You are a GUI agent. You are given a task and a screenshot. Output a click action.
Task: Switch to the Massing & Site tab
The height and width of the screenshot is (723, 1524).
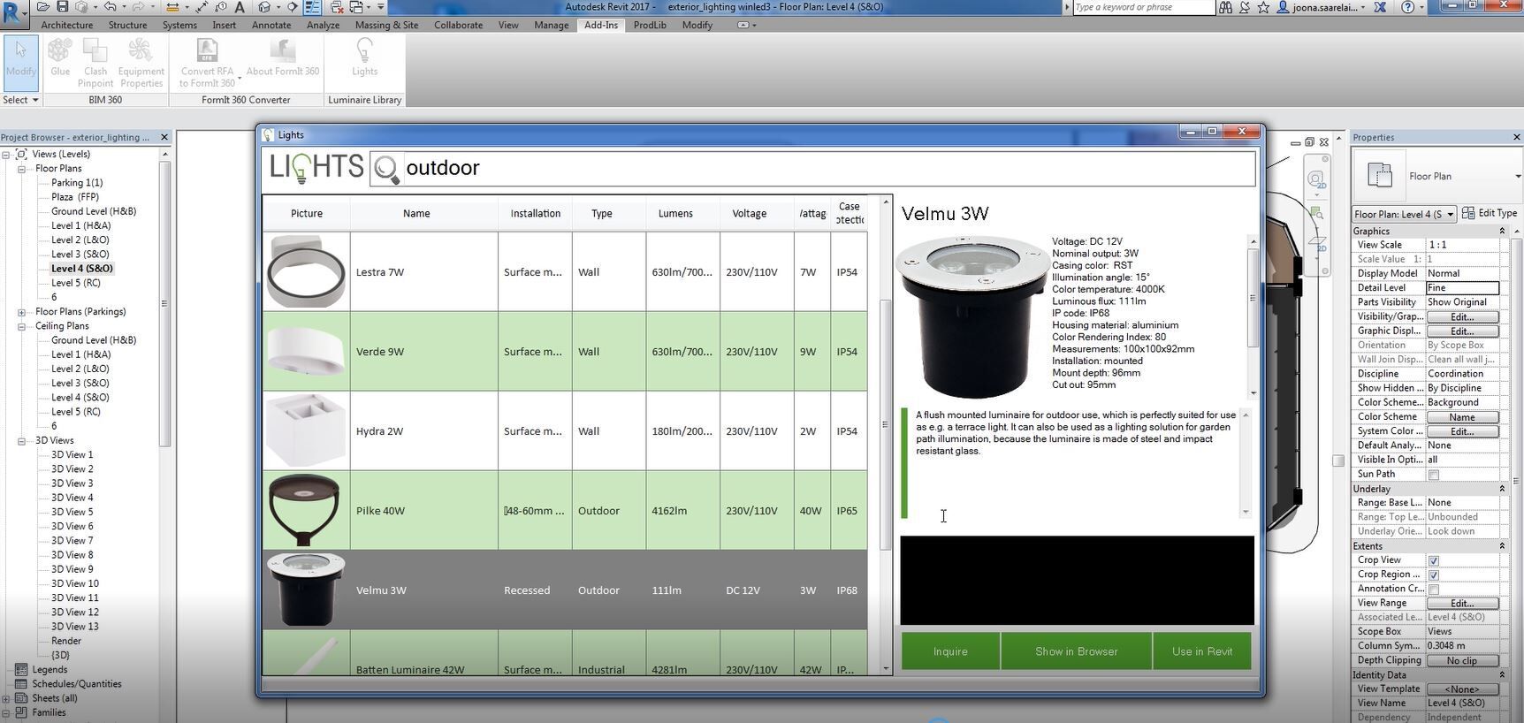coord(386,25)
